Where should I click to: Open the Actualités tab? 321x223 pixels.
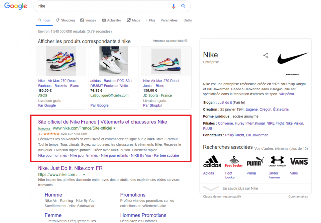pyautogui.click(x=112, y=20)
